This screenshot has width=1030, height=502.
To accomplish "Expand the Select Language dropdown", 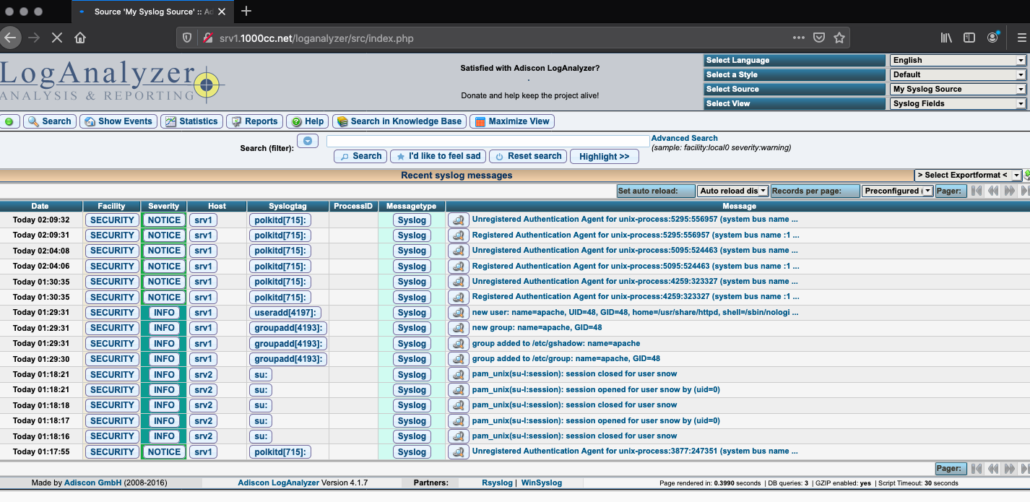I will point(958,61).
